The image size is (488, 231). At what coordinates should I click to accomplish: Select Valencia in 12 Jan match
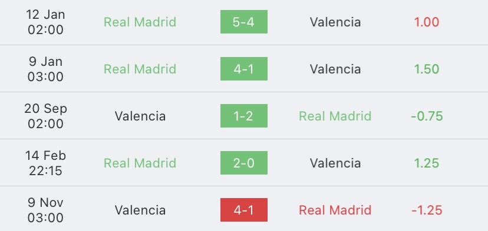tap(335, 22)
